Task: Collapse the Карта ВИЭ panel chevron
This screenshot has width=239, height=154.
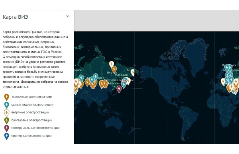Action: tap(68, 16)
